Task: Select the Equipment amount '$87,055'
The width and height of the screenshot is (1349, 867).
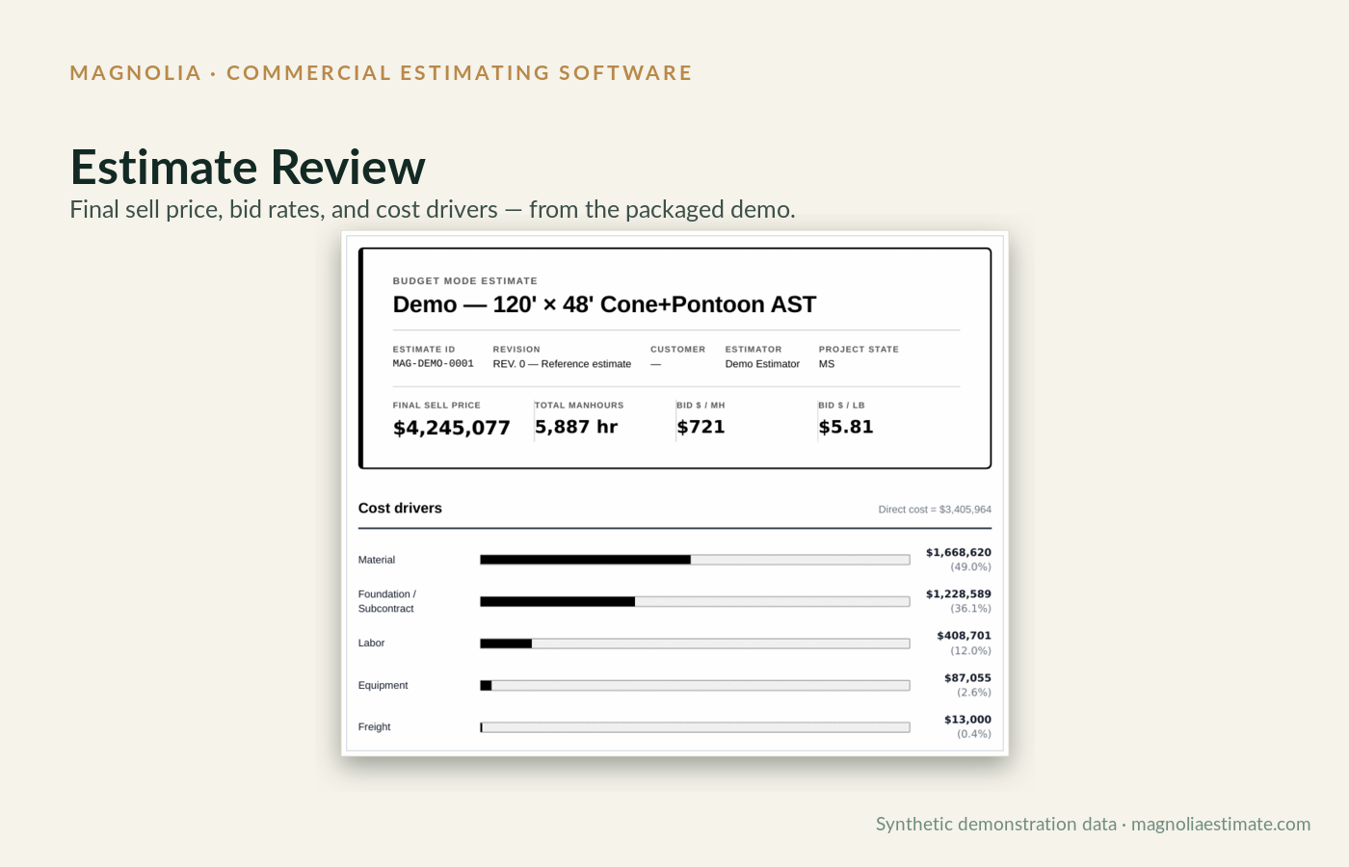Action: (967, 678)
